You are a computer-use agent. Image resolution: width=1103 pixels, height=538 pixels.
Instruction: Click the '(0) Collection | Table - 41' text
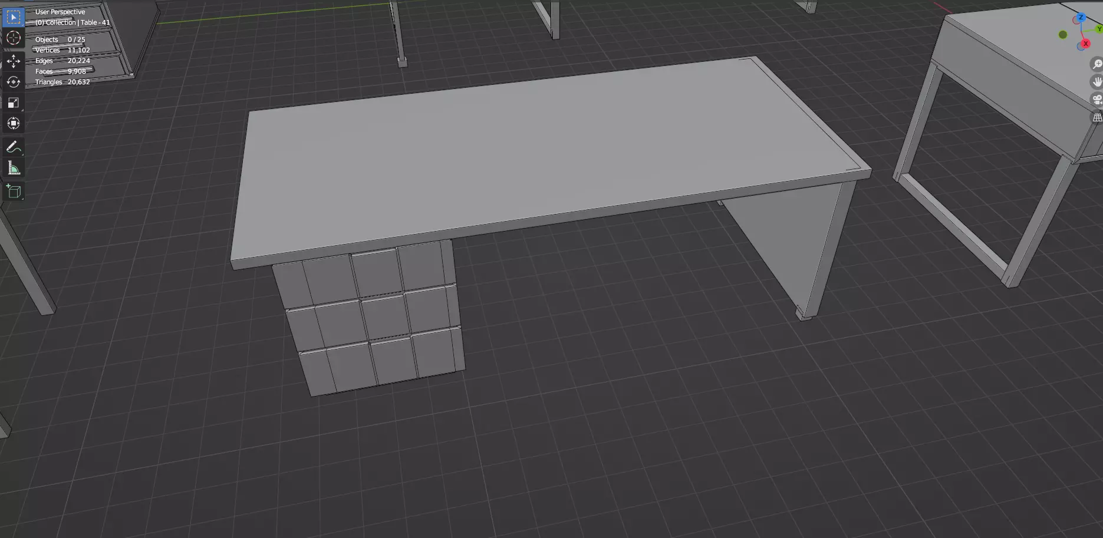[x=73, y=22]
